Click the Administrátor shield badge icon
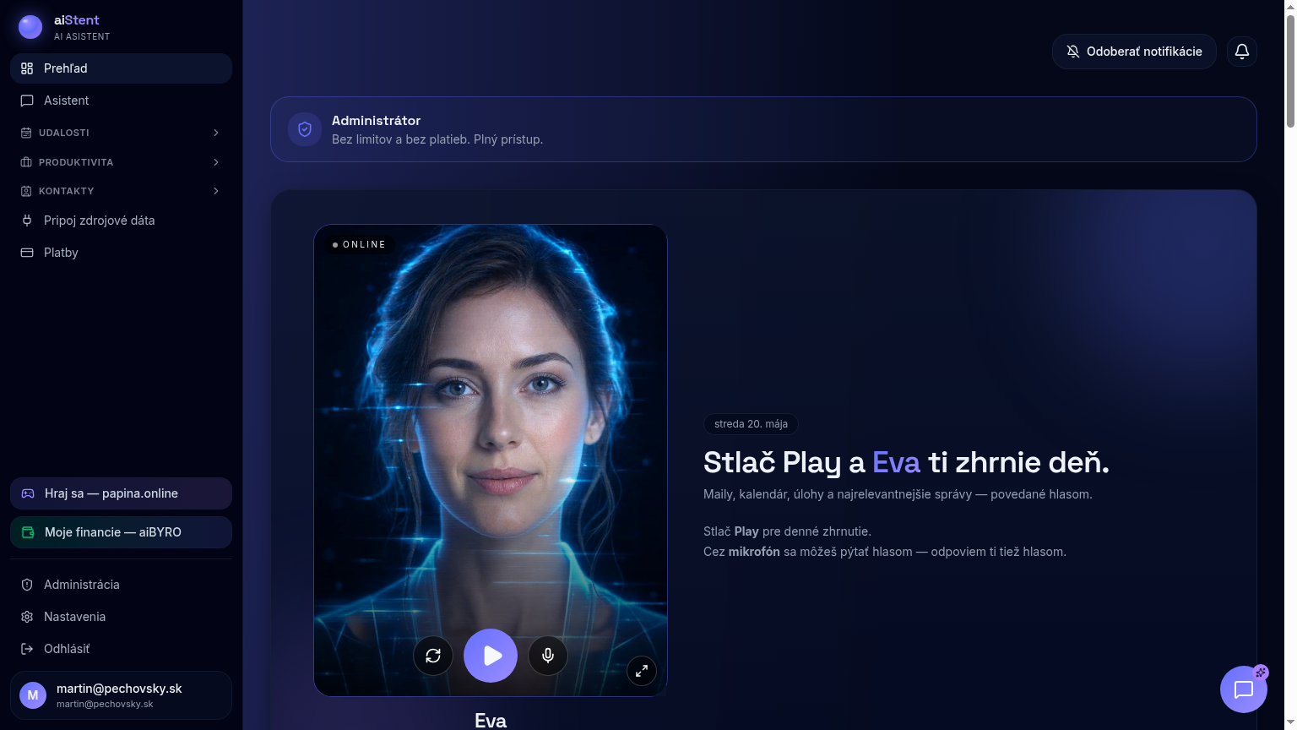1297x730 pixels. 305,129
